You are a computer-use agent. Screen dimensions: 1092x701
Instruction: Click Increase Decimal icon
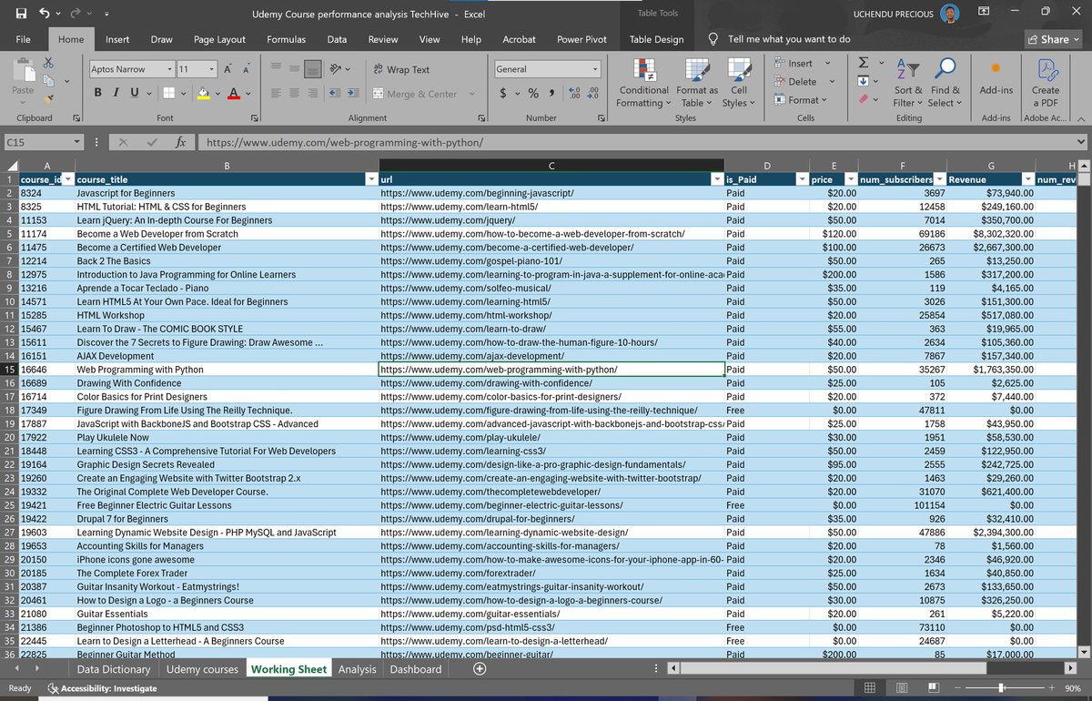pyautogui.click(x=574, y=93)
